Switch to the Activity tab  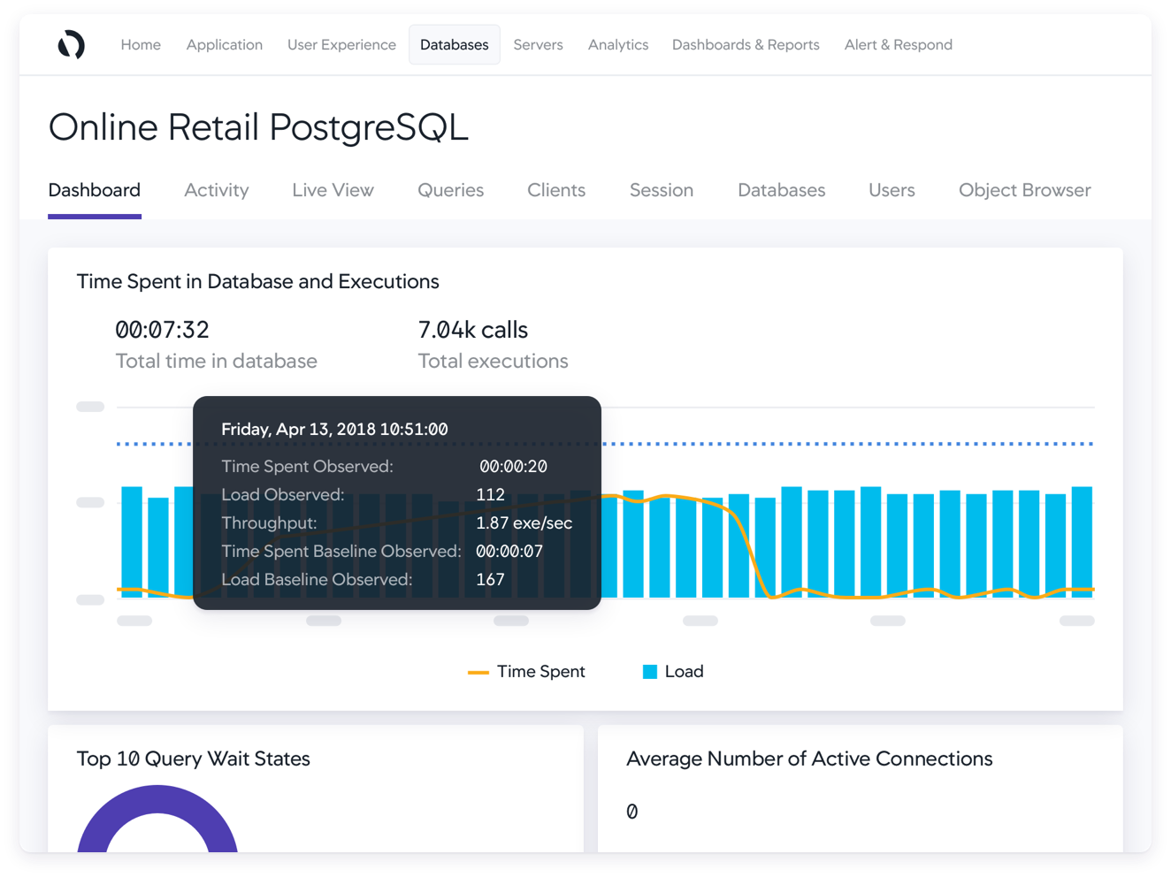[x=217, y=190]
